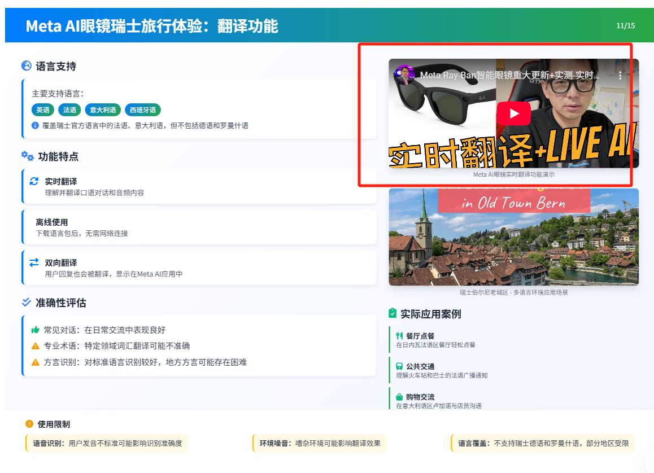654x473 pixels.
Task: Click the shopping bag icon beside 购物交流
Action: [400, 397]
